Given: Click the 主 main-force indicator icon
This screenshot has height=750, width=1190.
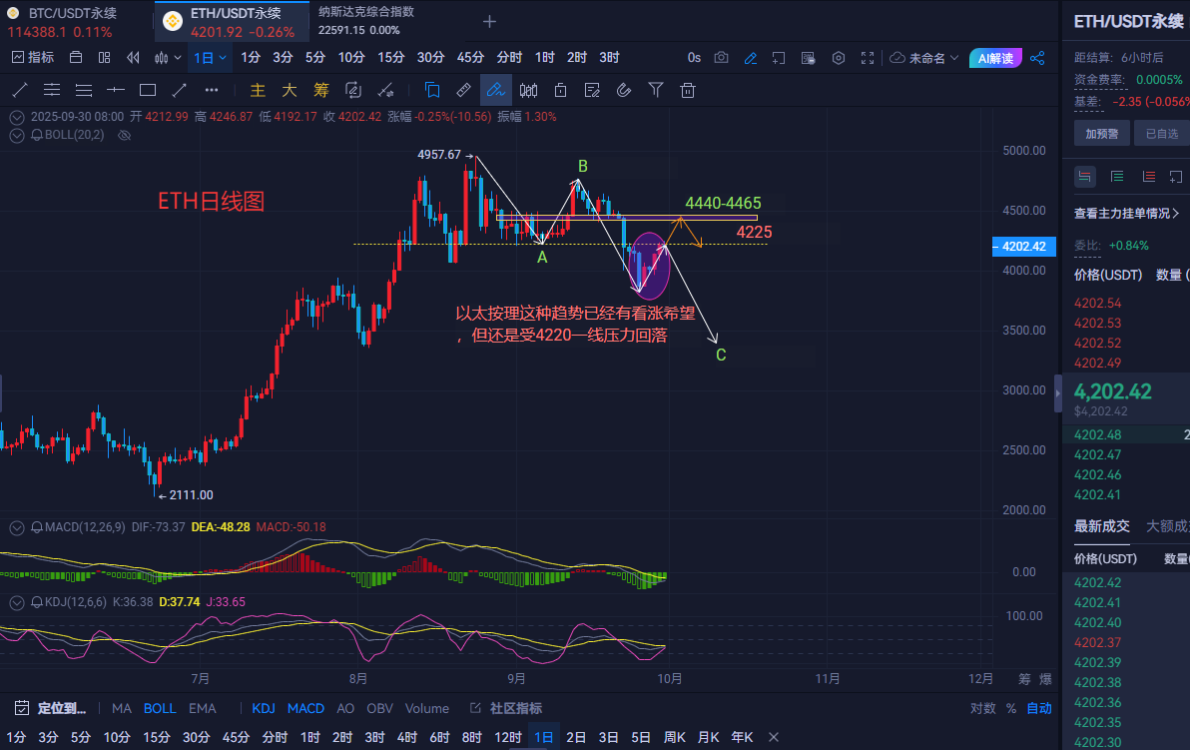Looking at the screenshot, I should [258, 90].
